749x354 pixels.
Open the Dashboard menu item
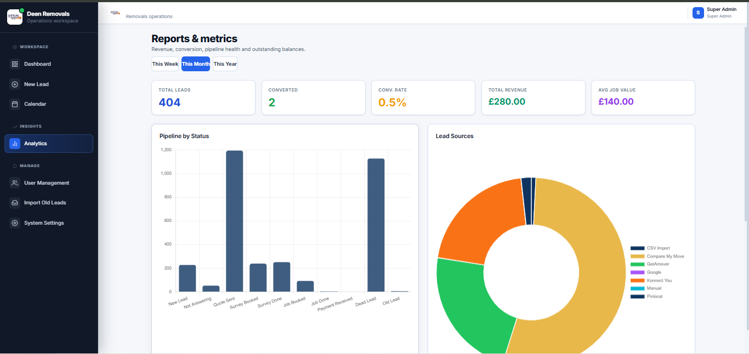point(49,64)
